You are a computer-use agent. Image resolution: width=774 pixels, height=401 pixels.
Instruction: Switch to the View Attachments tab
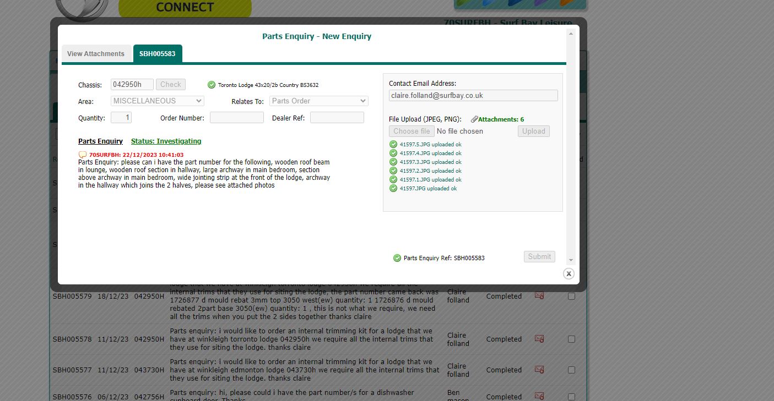point(96,54)
